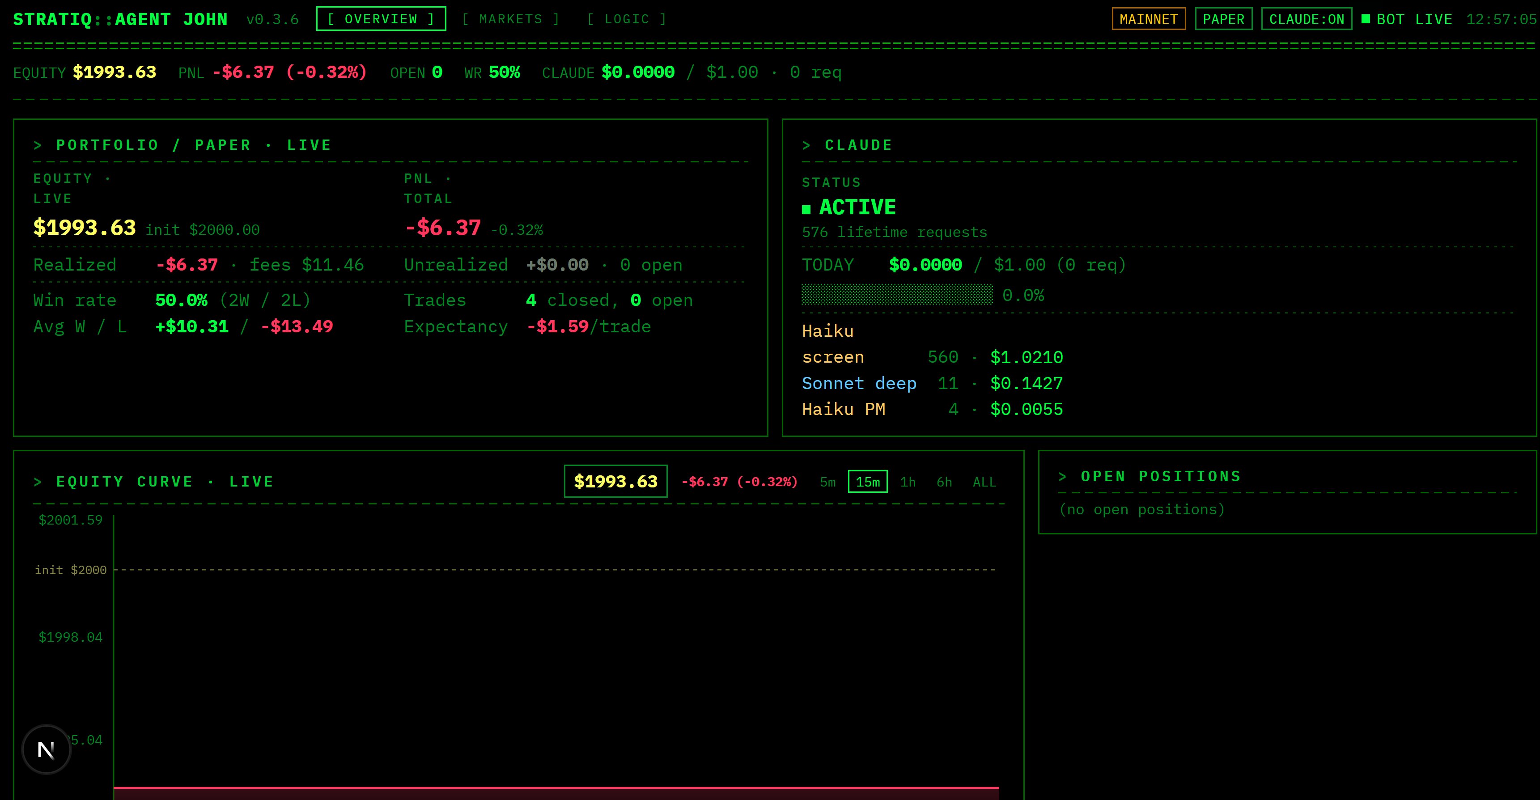Click the boxed $1993.63 equity curve value
Viewport: 1540px width, 800px height.
(x=616, y=481)
